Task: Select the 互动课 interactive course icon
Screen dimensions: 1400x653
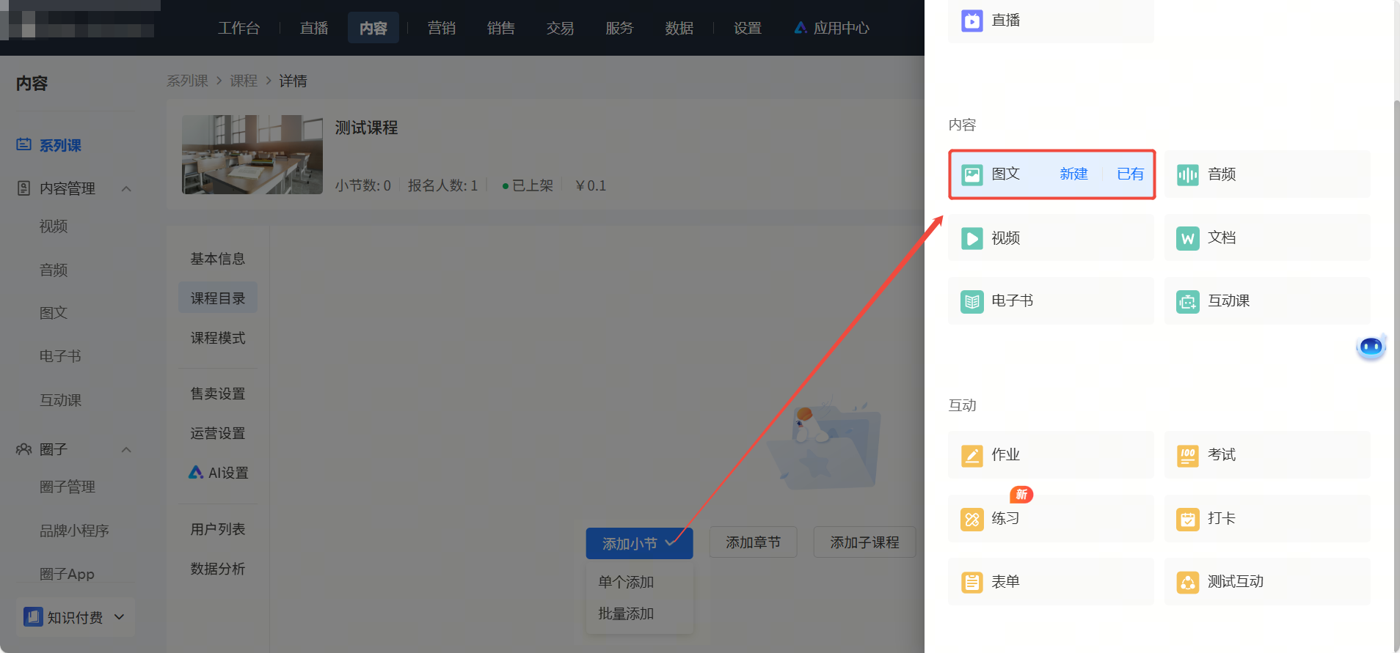Action: pyautogui.click(x=1187, y=301)
